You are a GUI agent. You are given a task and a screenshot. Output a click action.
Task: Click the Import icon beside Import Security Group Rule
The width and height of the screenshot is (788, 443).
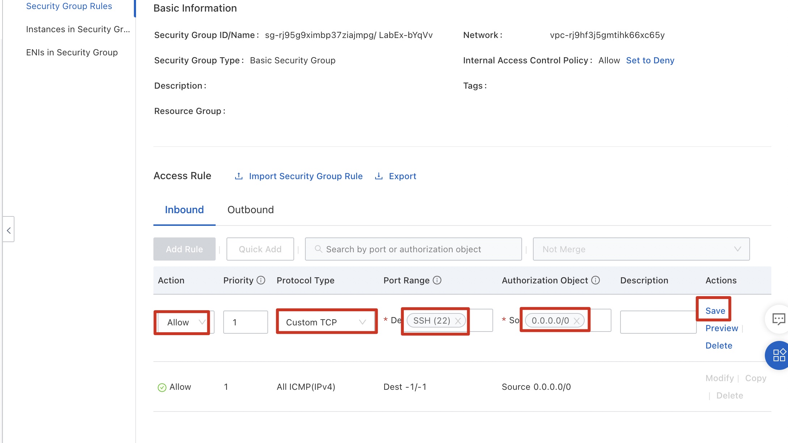click(x=238, y=176)
